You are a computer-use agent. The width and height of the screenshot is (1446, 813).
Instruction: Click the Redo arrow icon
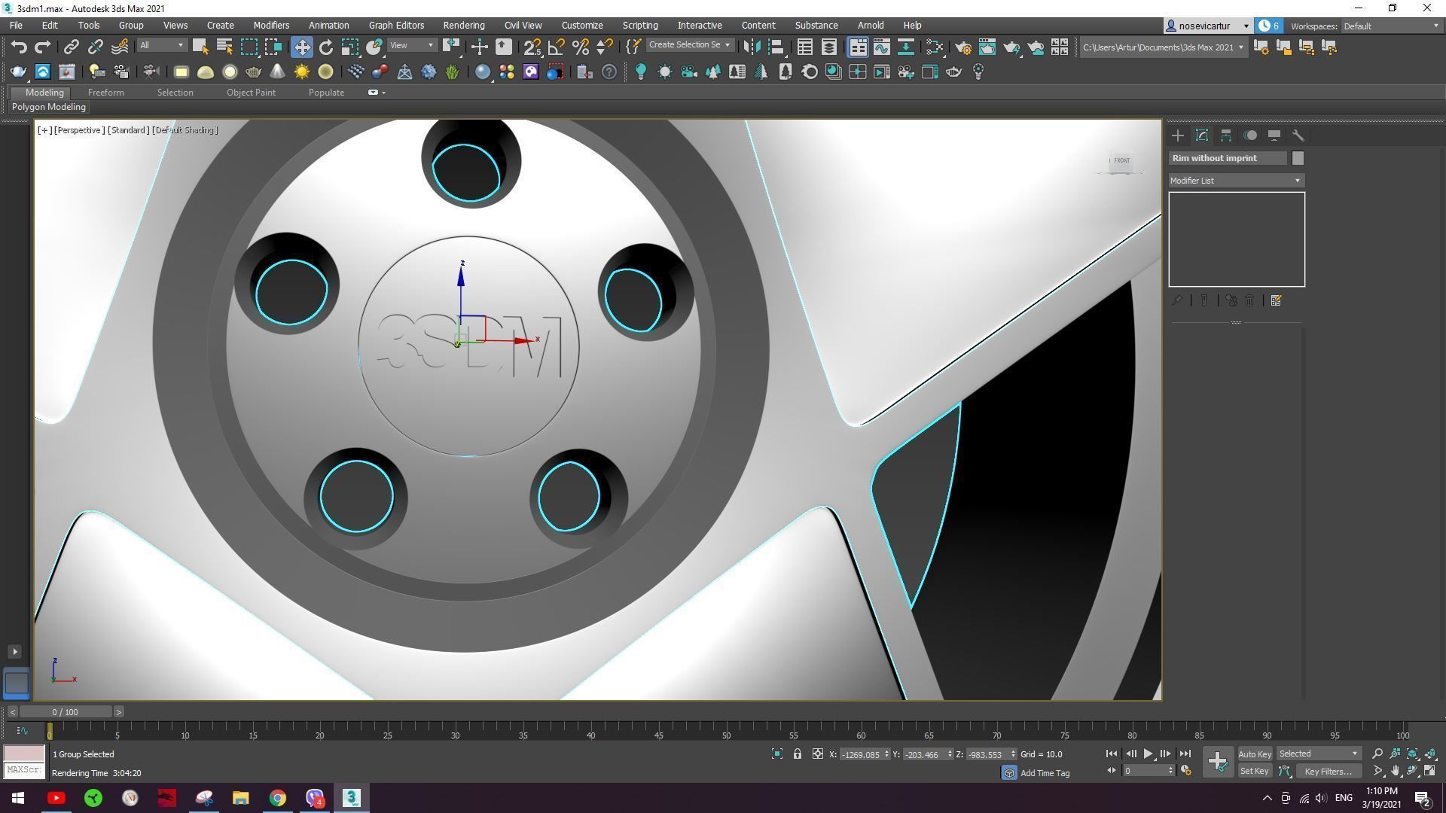click(42, 47)
